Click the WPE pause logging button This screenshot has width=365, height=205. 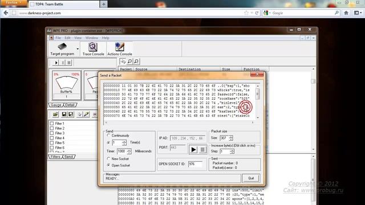[x=63, y=63]
